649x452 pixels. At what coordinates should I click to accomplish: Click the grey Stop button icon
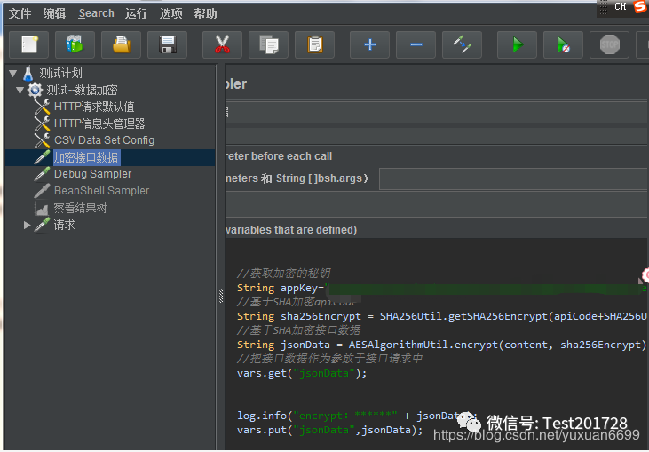[x=609, y=44]
